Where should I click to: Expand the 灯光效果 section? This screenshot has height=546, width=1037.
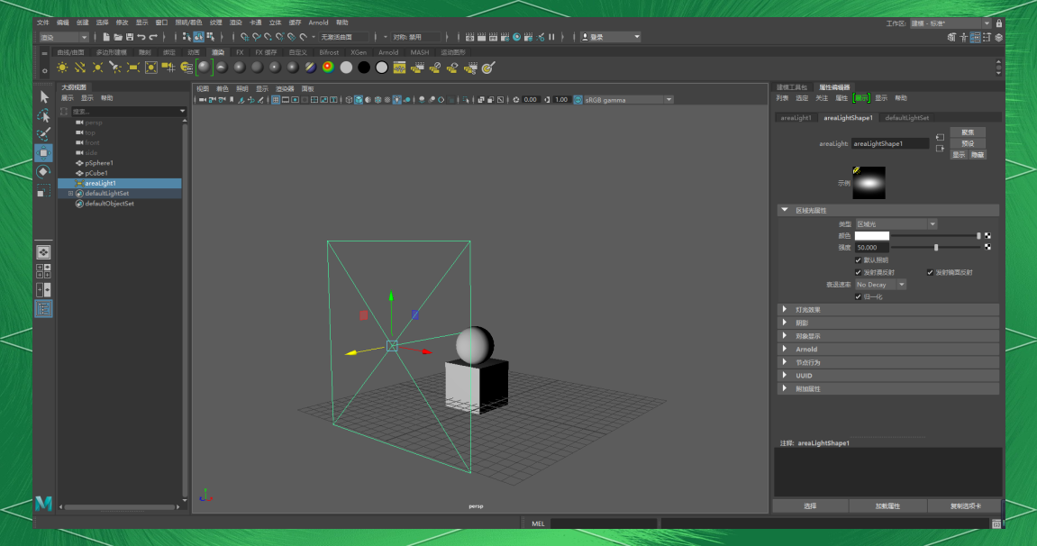(785, 309)
